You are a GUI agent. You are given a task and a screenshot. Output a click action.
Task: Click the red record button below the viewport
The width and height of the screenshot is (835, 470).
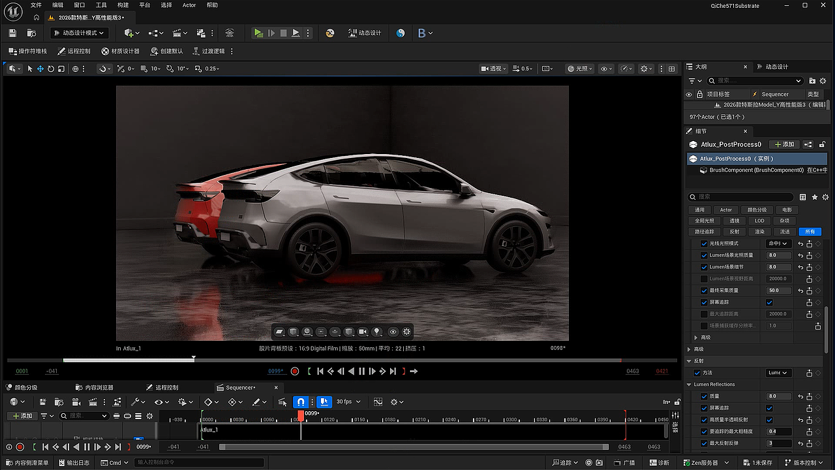pos(295,371)
